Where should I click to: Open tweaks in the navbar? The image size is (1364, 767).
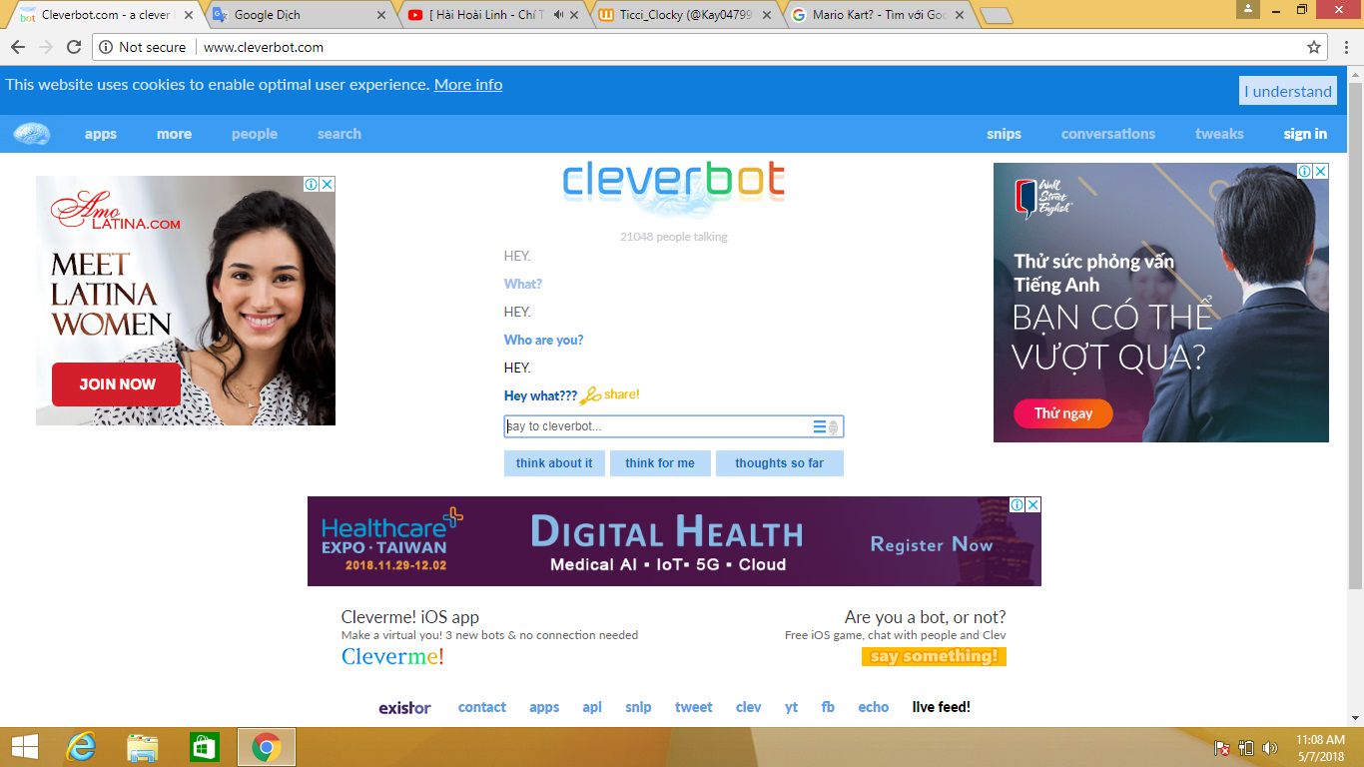tap(1219, 134)
